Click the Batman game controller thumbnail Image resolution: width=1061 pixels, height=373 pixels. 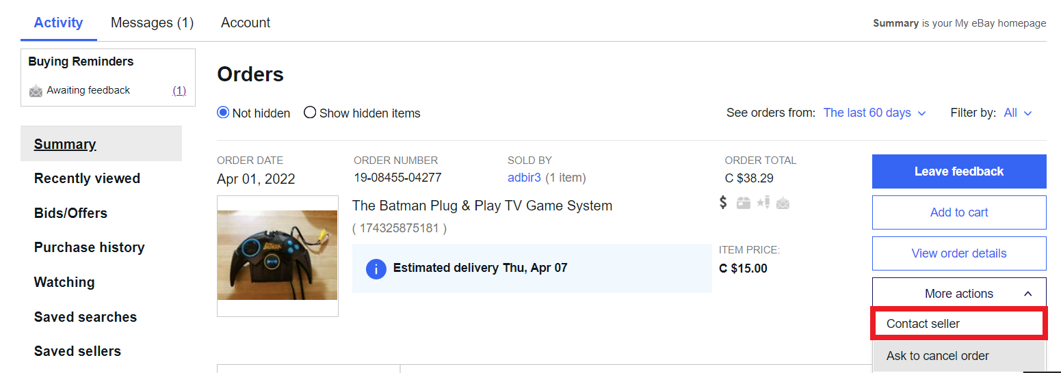(x=278, y=255)
